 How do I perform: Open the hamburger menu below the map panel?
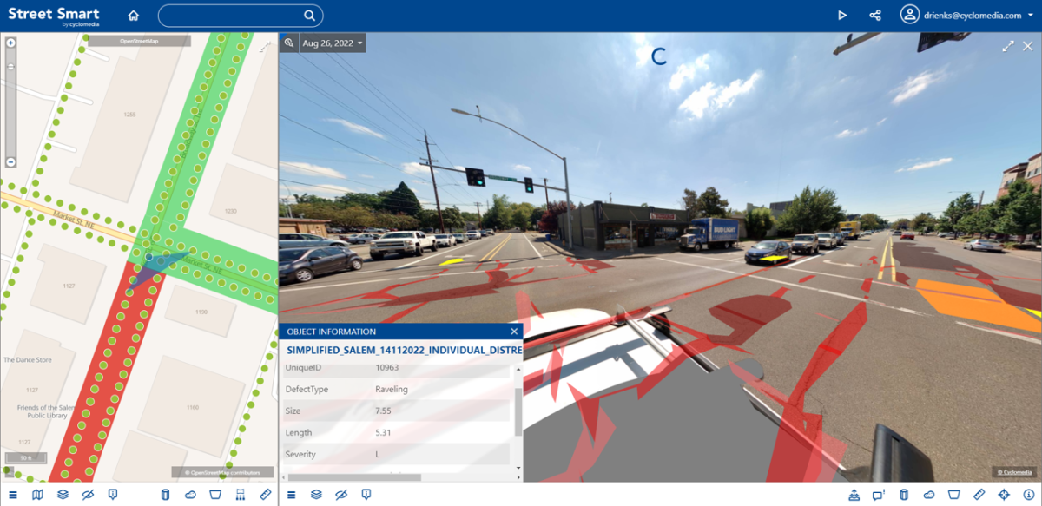pyautogui.click(x=13, y=495)
